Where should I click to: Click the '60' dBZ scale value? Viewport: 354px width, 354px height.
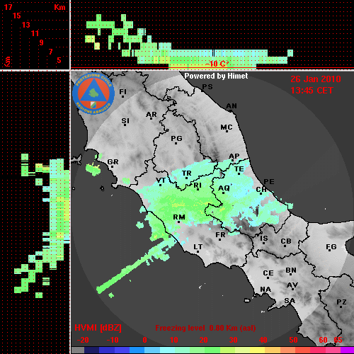(323, 340)
